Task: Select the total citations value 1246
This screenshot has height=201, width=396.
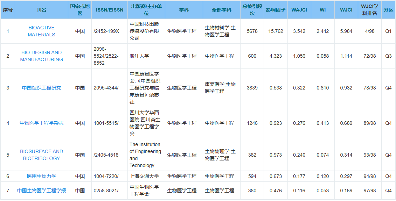Action: (252, 123)
